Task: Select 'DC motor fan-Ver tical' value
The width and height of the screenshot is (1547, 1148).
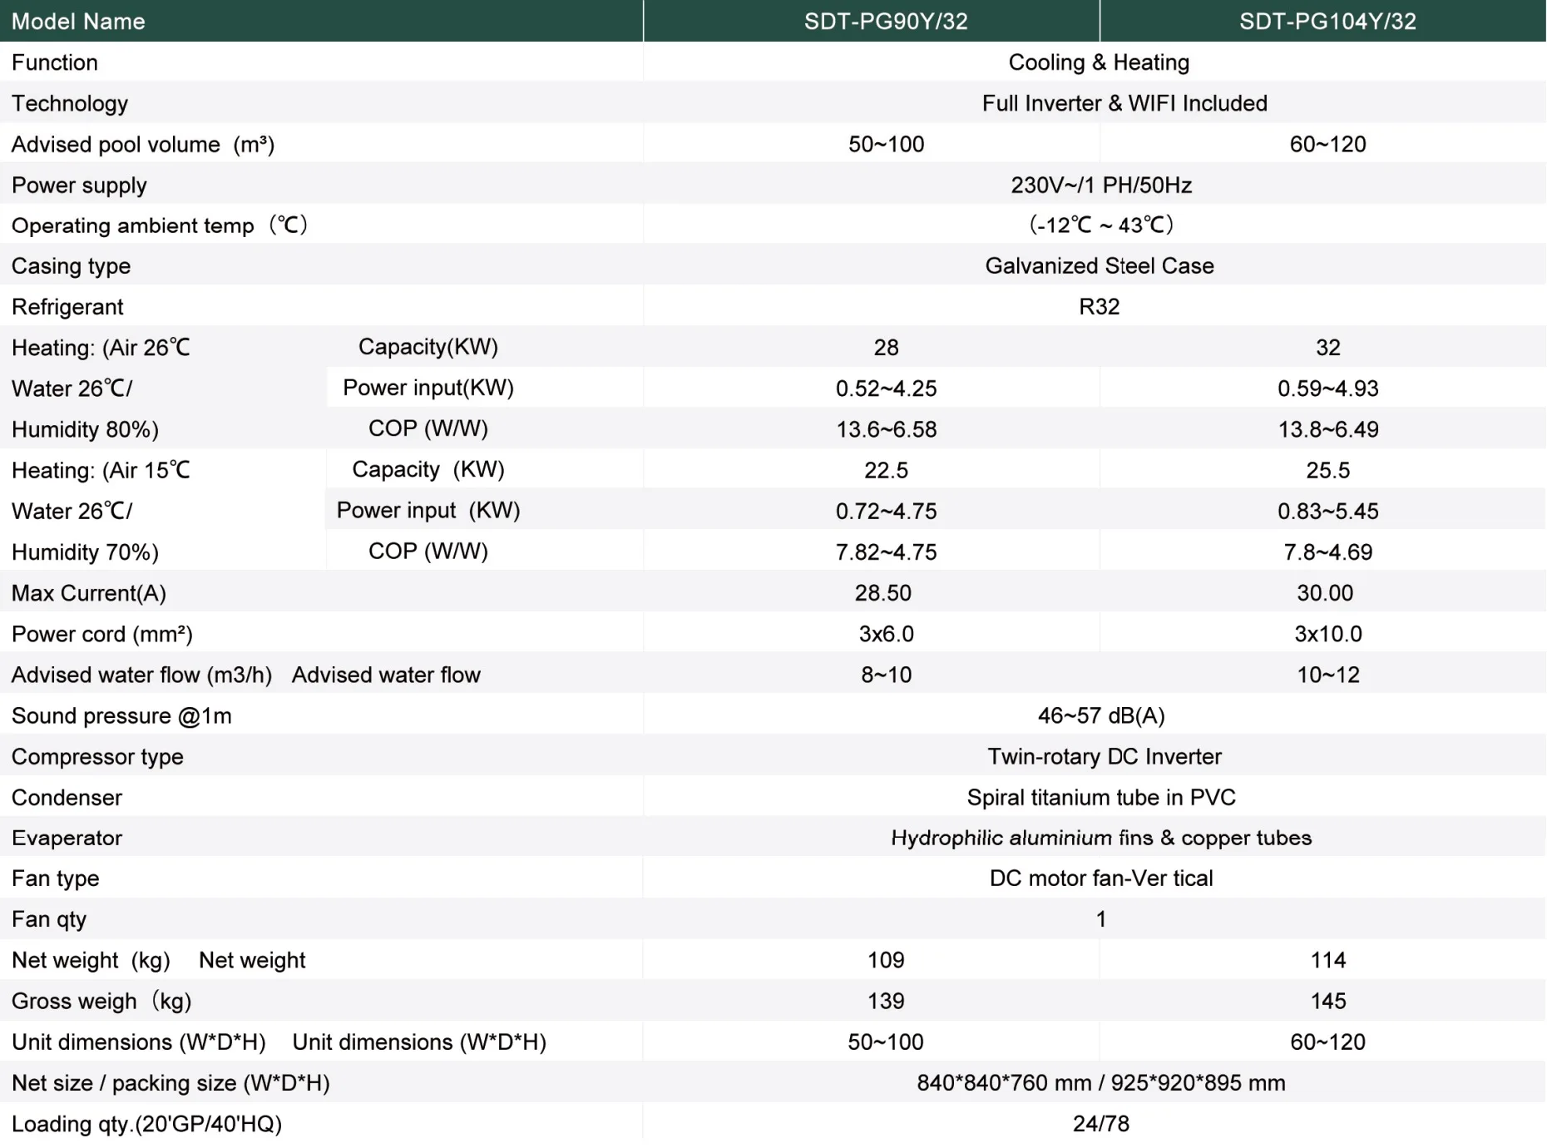Action: (x=1101, y=878)
